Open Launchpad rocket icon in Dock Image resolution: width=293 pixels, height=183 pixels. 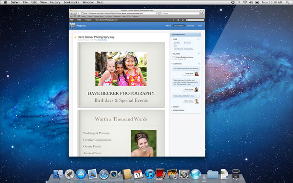70,174
